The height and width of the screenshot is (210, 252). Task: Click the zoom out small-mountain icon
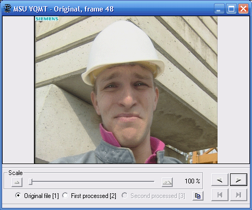(x=17, y=182)
